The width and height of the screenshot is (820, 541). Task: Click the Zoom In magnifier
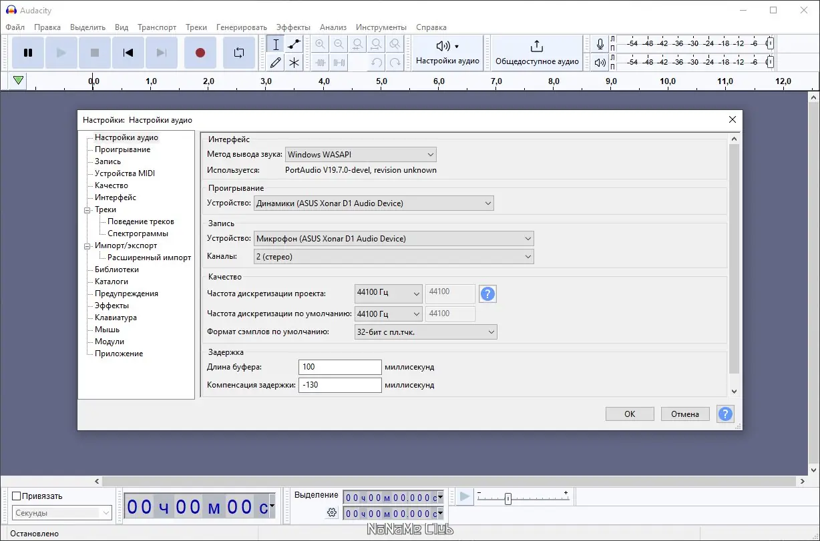tap(321, 45)
